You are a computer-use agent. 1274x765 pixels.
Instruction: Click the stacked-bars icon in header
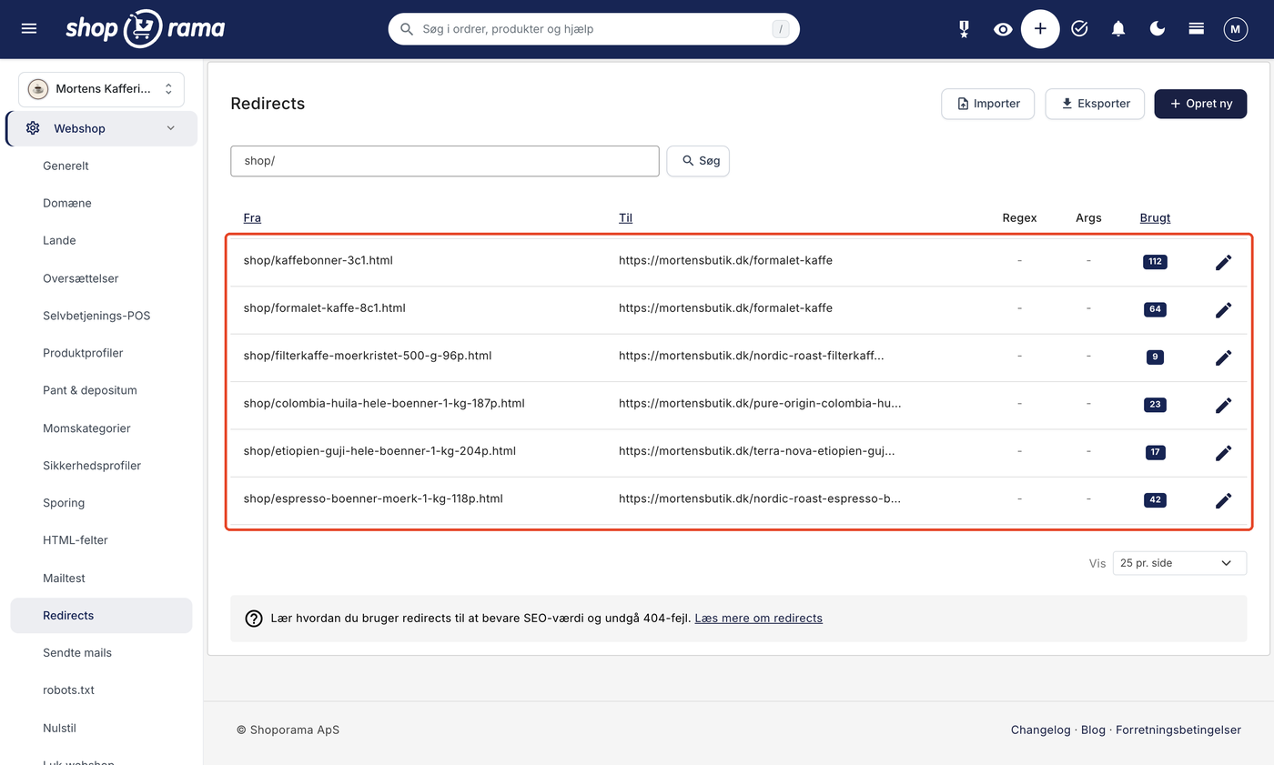[1197, 29]
